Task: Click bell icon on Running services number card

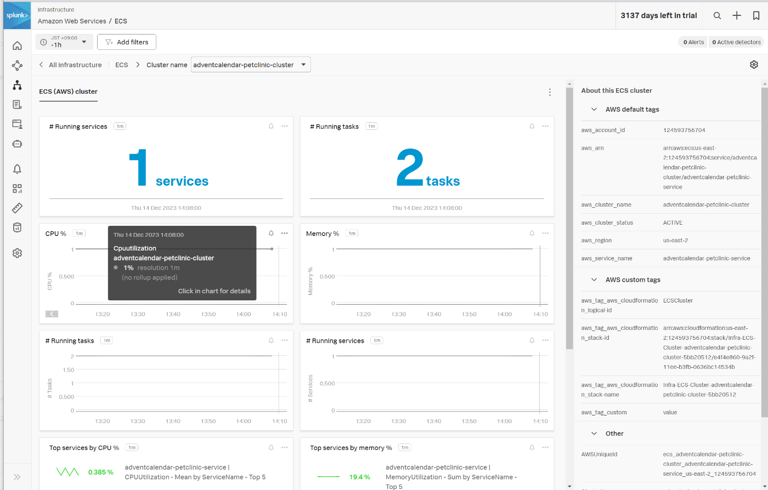Action: (271, 126)
